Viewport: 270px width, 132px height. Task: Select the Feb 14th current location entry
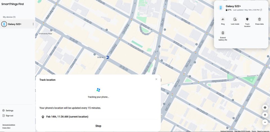point(98,117)
